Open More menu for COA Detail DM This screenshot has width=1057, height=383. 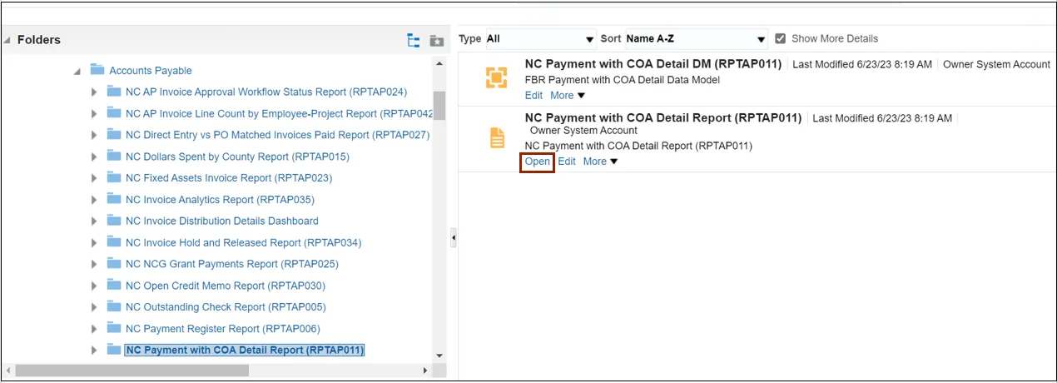[x=568, y=96]
